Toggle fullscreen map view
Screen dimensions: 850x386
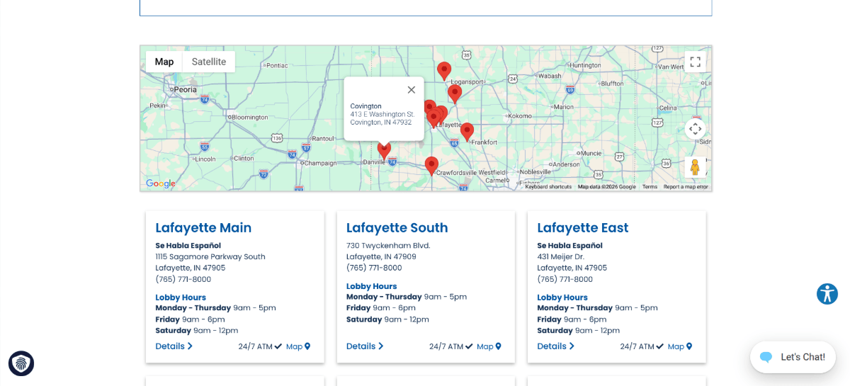[695, 62]
